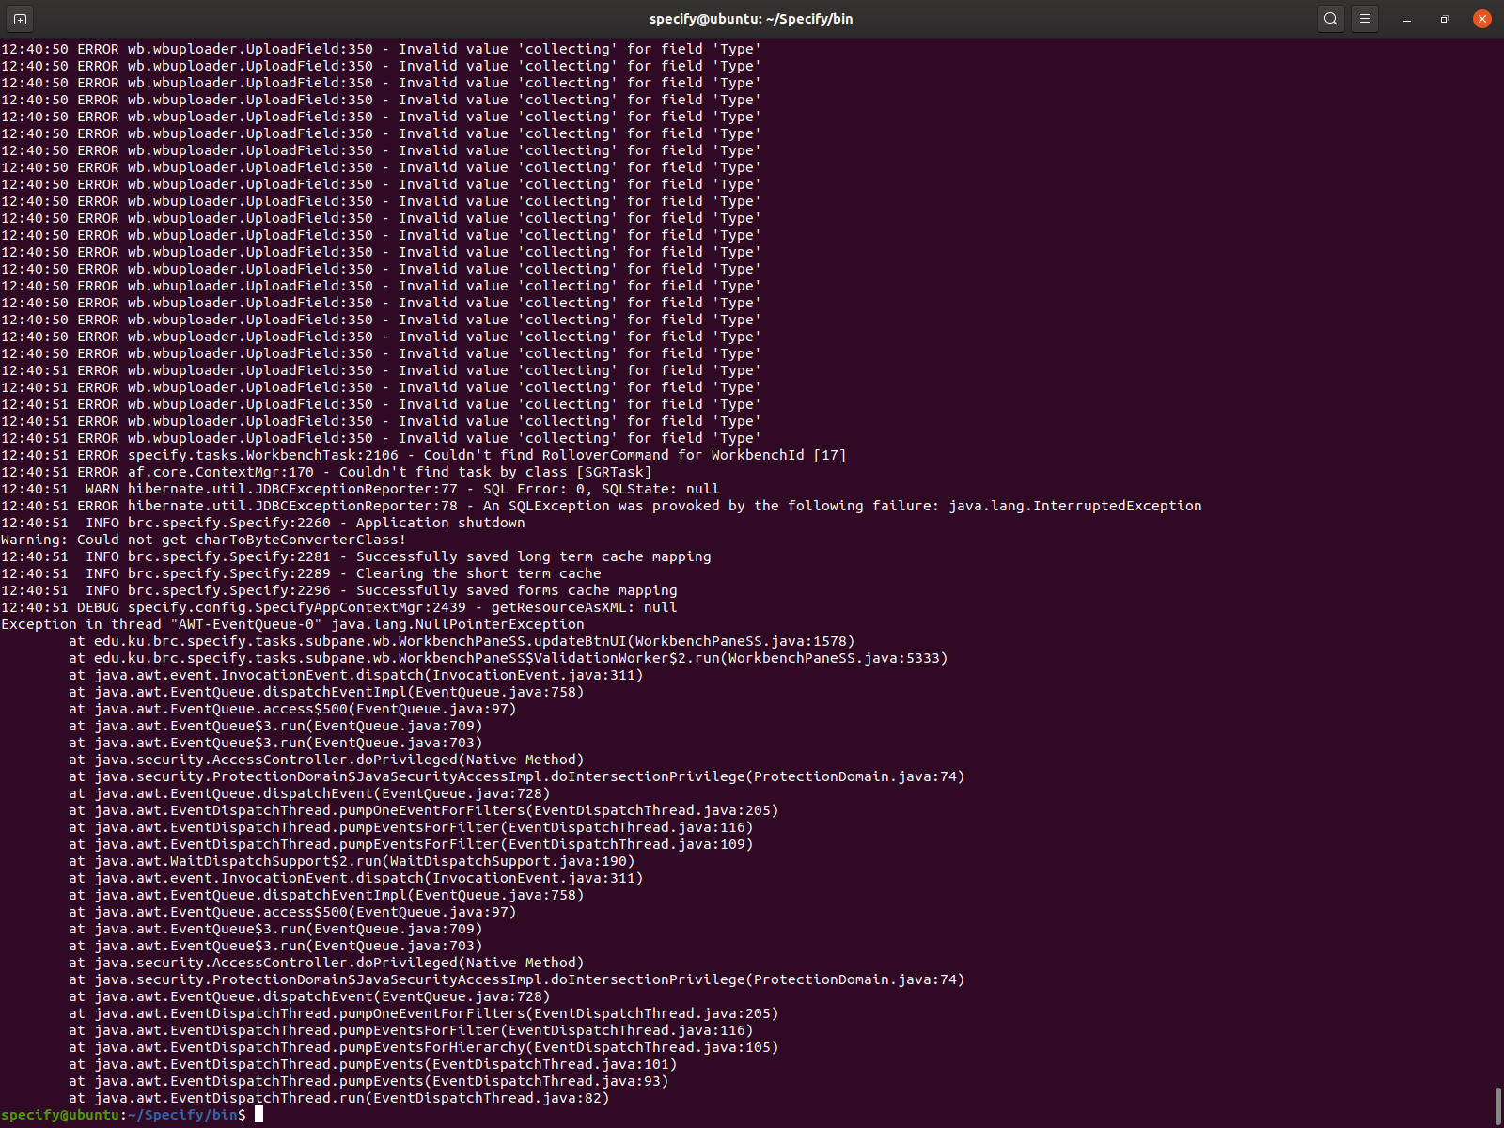Screen dimensions: 1504x1128
Task: Click the SQLException warning line
Action: 602,505
